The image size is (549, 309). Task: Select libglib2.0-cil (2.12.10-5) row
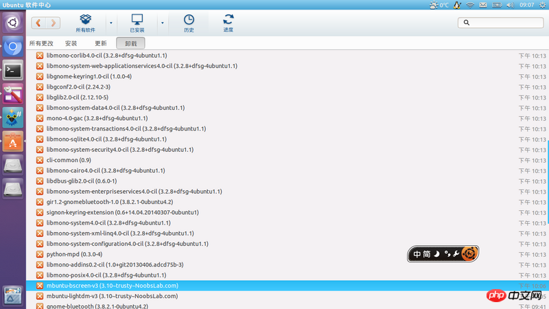288,98
